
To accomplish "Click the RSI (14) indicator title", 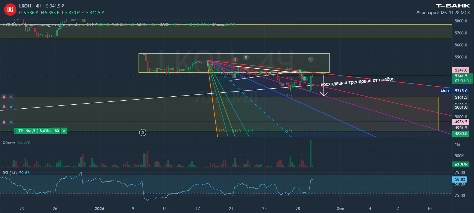I will tap(10, 173).
